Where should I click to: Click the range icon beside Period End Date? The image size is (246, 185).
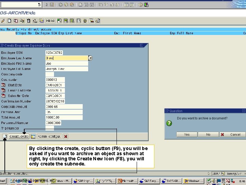click(3, 90)
